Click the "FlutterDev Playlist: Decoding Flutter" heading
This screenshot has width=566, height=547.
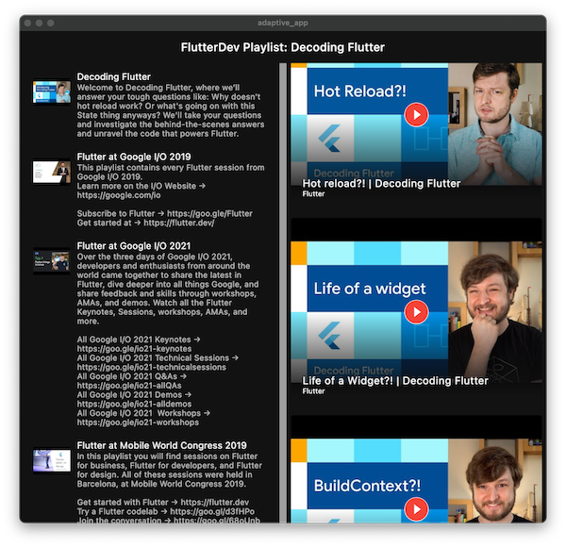coord(282,47)
